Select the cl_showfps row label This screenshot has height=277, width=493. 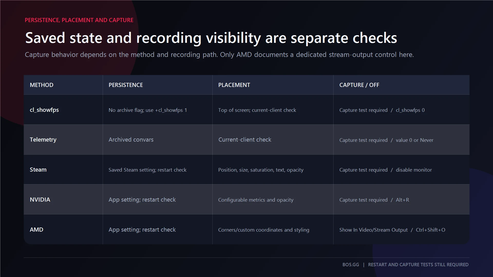tap(44, 110)
